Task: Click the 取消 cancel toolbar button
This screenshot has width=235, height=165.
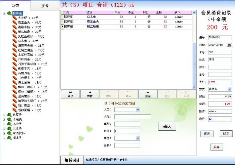Action: [186, 94]
